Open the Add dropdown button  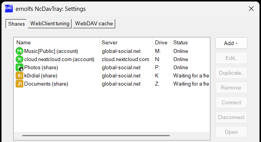(x=231, y=43)
